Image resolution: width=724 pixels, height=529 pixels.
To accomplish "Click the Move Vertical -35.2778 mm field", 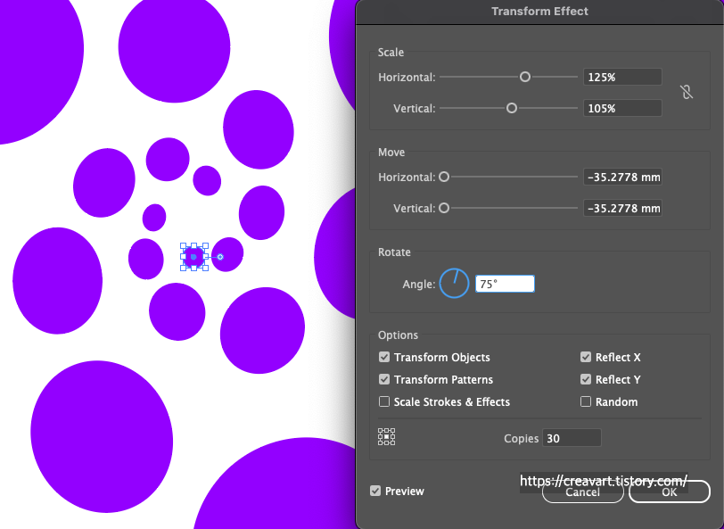I will click(622, 209).
